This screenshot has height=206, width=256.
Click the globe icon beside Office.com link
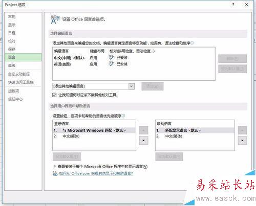55,173
